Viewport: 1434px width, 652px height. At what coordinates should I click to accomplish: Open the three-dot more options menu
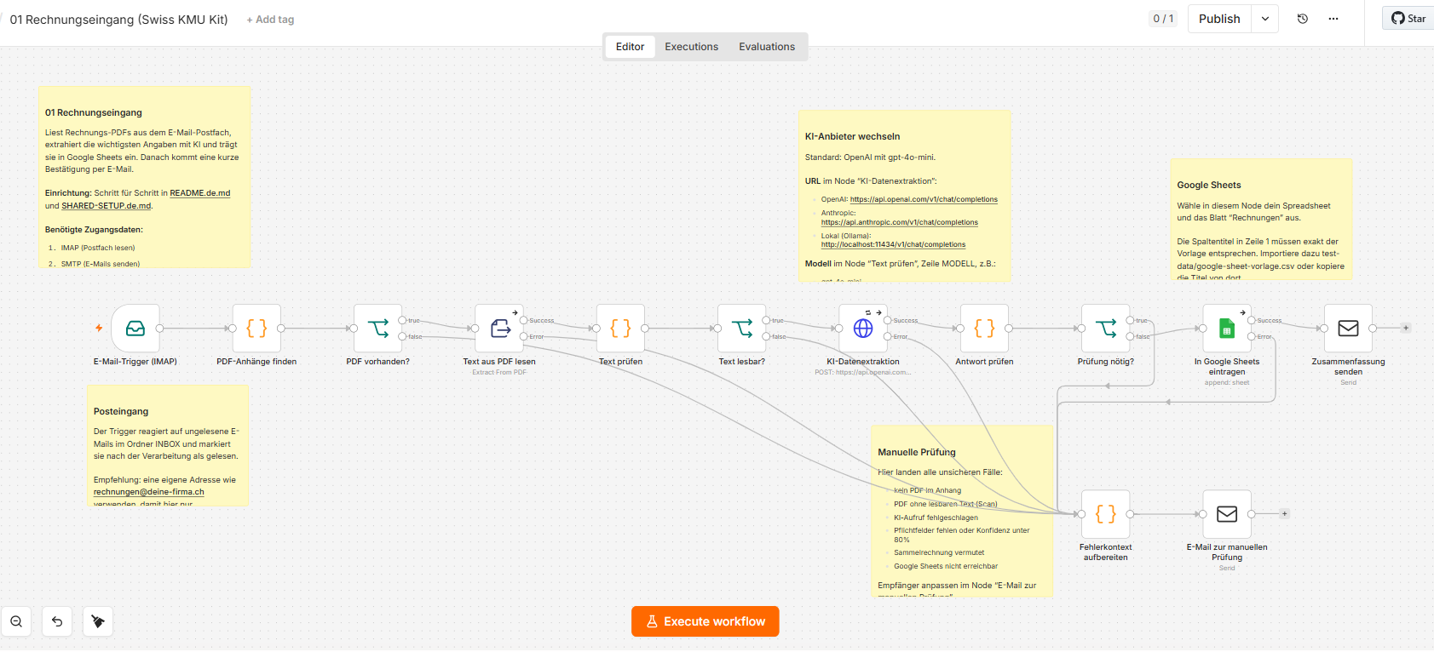coord(1333,19)
